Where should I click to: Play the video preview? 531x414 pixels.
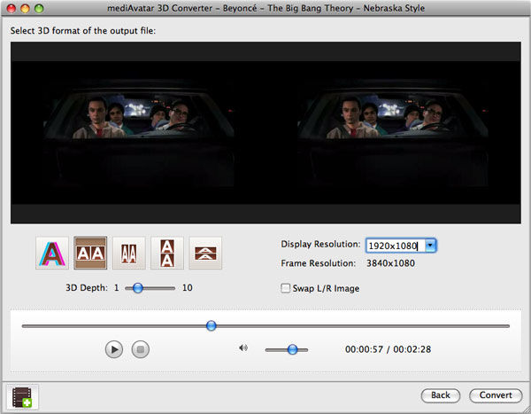(x=114, y=349)
